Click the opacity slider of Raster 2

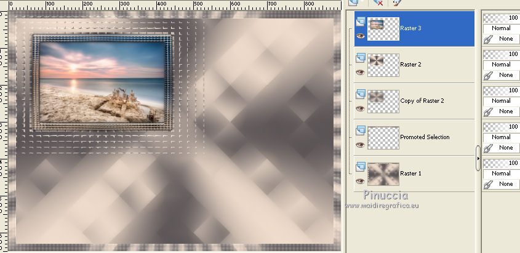pyautogui.click(x=502, y=54)
